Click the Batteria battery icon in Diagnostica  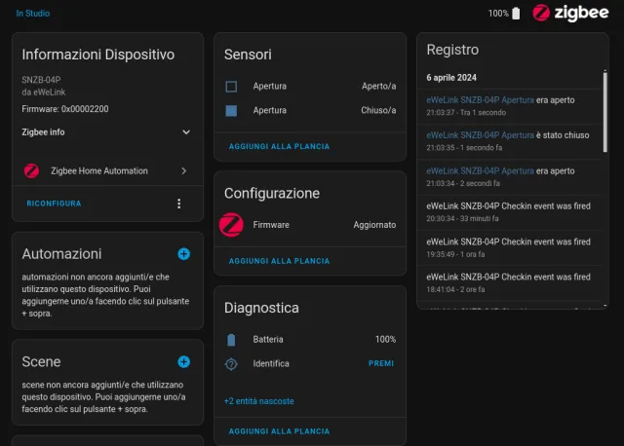pos(231,340)
